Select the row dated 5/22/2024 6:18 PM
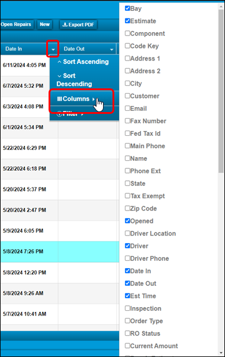225x357 pixels. (x=60, y=169)
